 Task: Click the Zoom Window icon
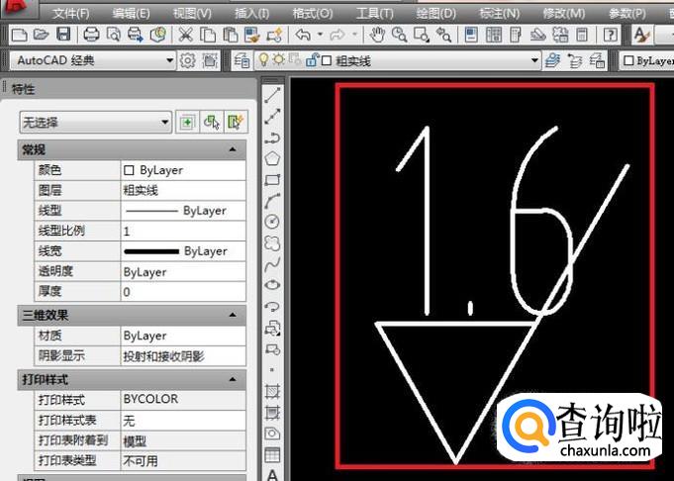pos(422,35)
